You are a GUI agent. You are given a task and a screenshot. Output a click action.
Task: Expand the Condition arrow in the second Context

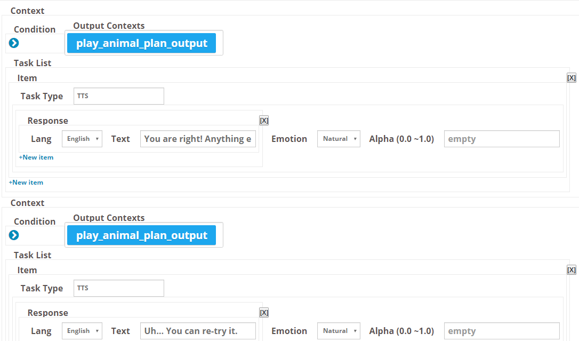click(14, 235)
